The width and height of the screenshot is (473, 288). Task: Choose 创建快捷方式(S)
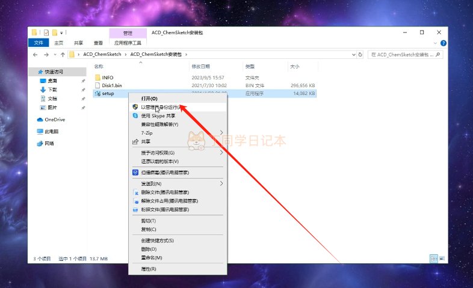[178, 241]
